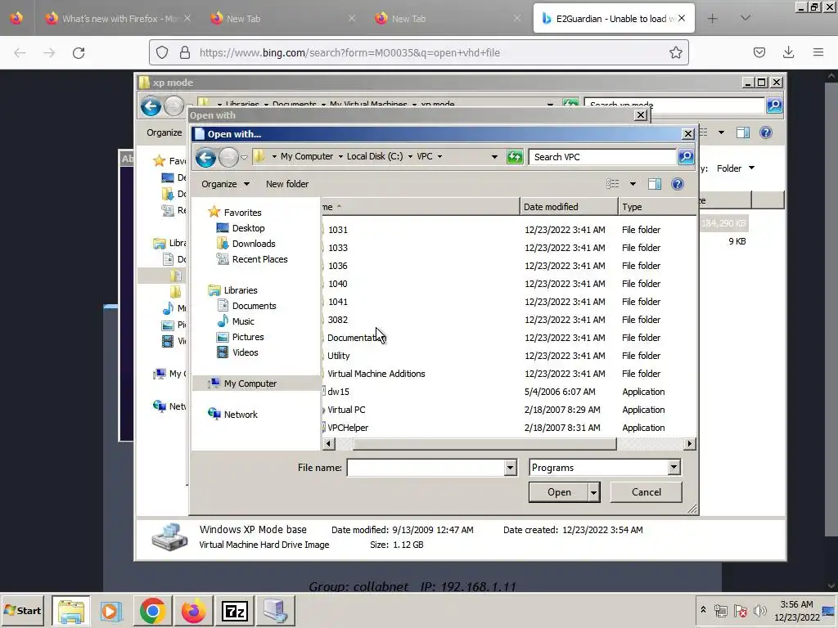Click the Open button
This screenshot has width=838, height=628.
(558, 492)
